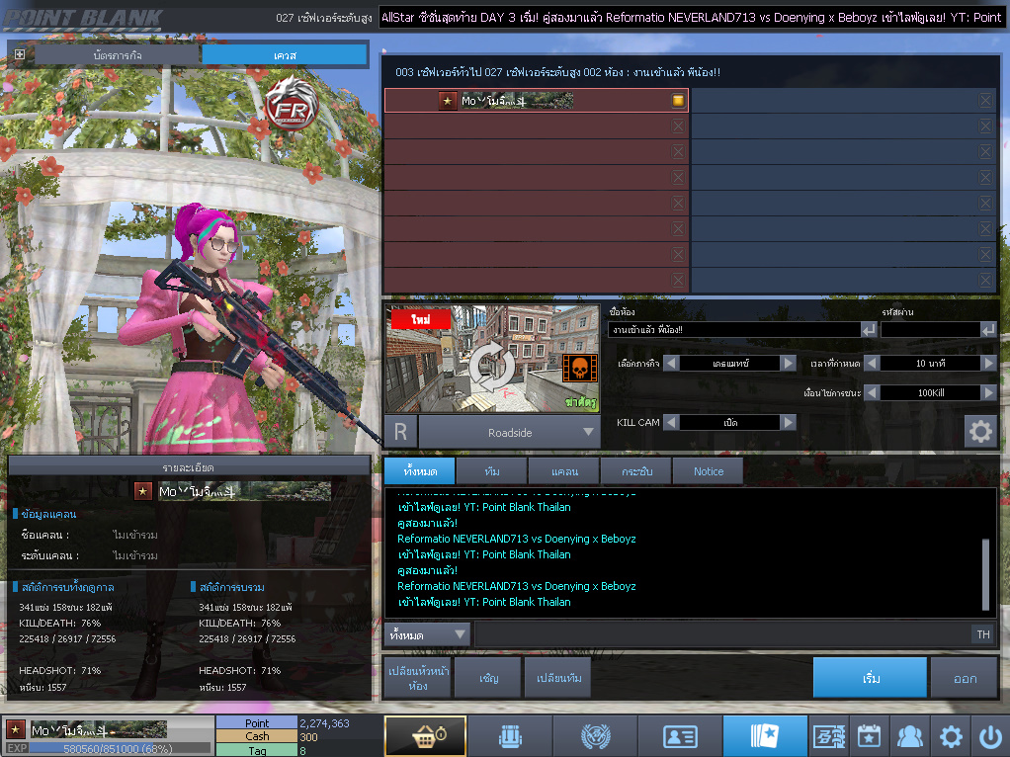Open the profile ID card icon
1010x757 pixels.
(x=679, y=736)
